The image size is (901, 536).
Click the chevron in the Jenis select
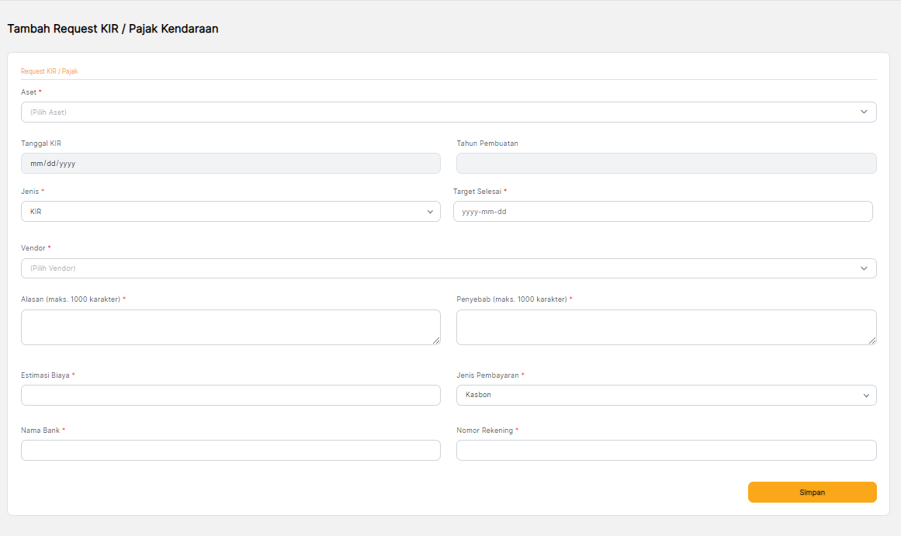(430, 212)
